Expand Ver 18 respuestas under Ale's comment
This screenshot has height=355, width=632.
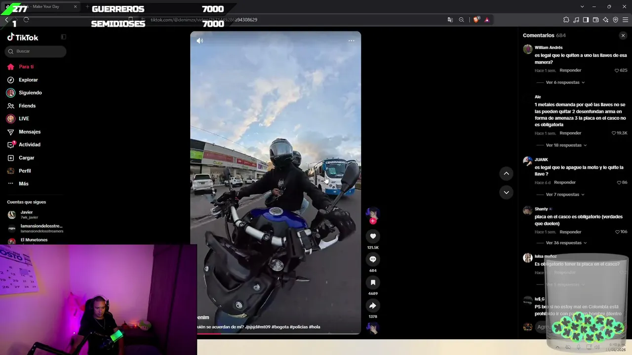point(566,145)
